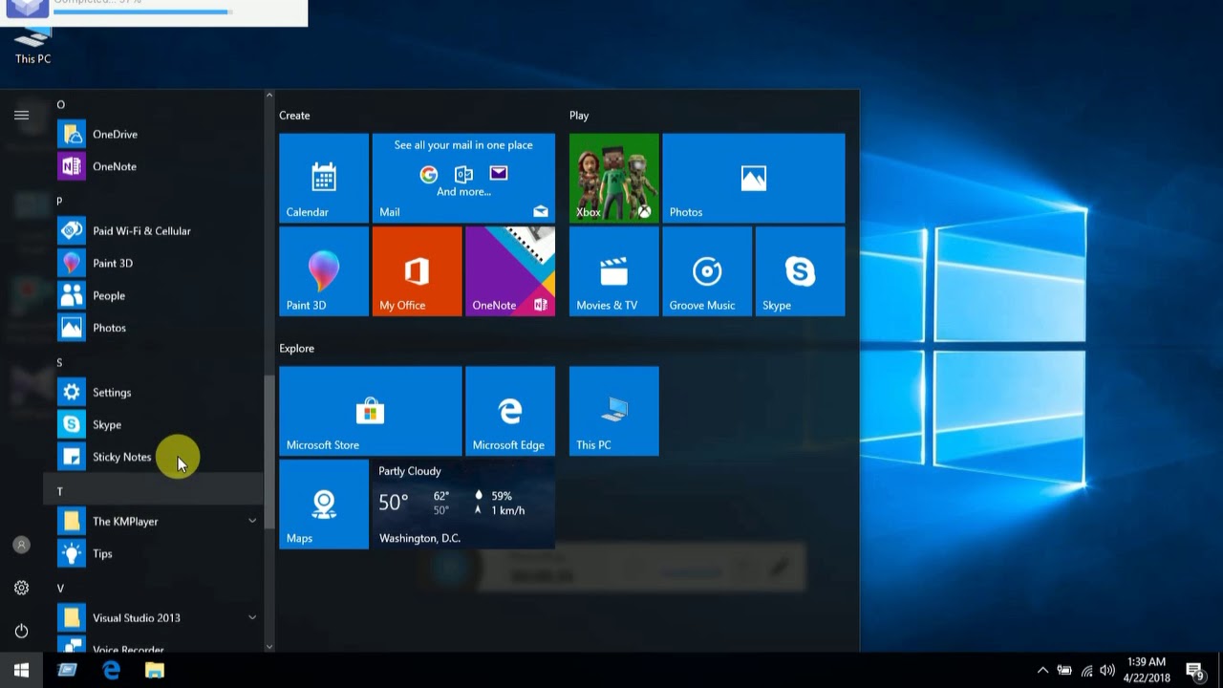1223x688 pixels.
Task: Open the My Office tile
Action: [417, 271]
